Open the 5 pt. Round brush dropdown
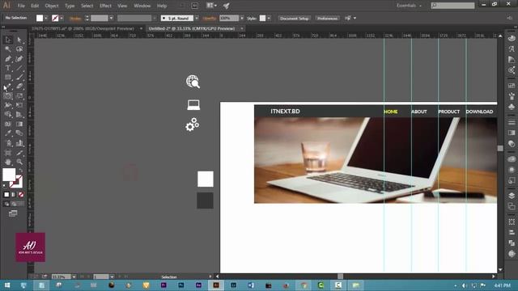518x291 pixels. [197, 18]
